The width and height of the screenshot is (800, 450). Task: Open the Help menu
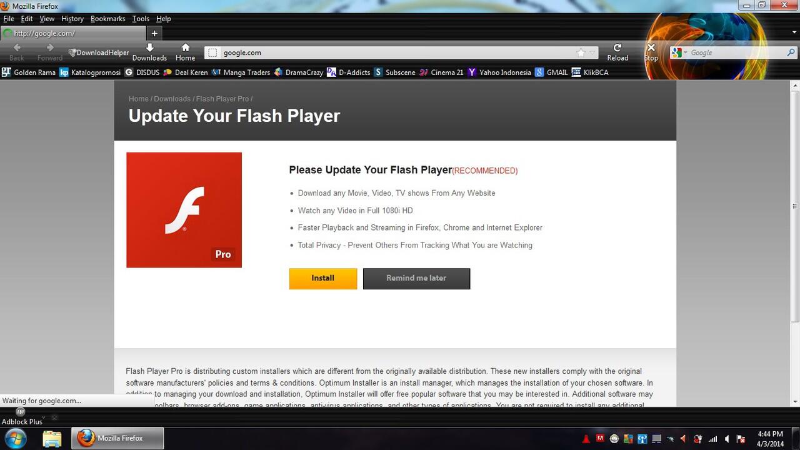pos(163,19)
